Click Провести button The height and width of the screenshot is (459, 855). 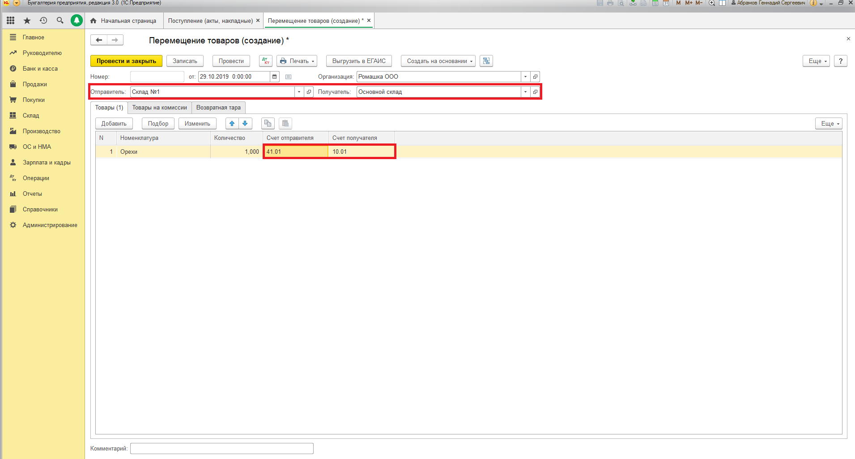click(x=231, y=61)
